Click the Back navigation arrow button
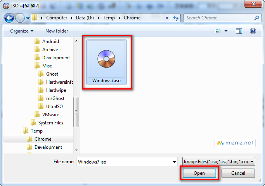The height and width of the screenshot is (186, 265). tap(9, 18)
